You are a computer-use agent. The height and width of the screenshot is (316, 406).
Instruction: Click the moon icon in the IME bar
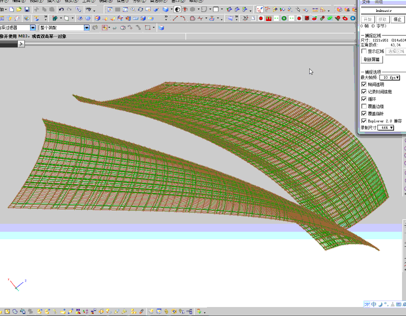click(380, 305)
